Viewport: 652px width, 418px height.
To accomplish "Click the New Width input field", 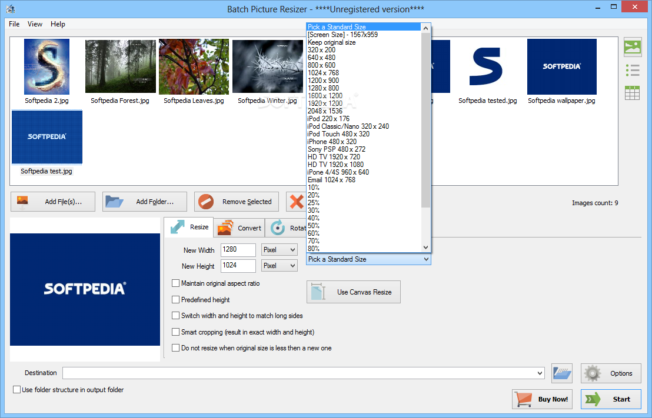I will point(238,250).
